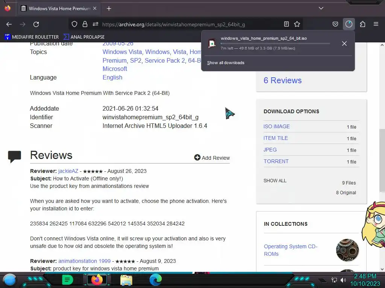
Task: Click the scrollbar up arrow
Action: [x=382, y=45]
